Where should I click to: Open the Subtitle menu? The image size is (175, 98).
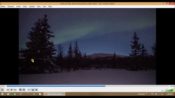(32, 7)
